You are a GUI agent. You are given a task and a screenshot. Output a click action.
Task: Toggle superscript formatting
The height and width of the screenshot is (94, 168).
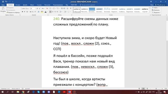click(x=35, y=12)
